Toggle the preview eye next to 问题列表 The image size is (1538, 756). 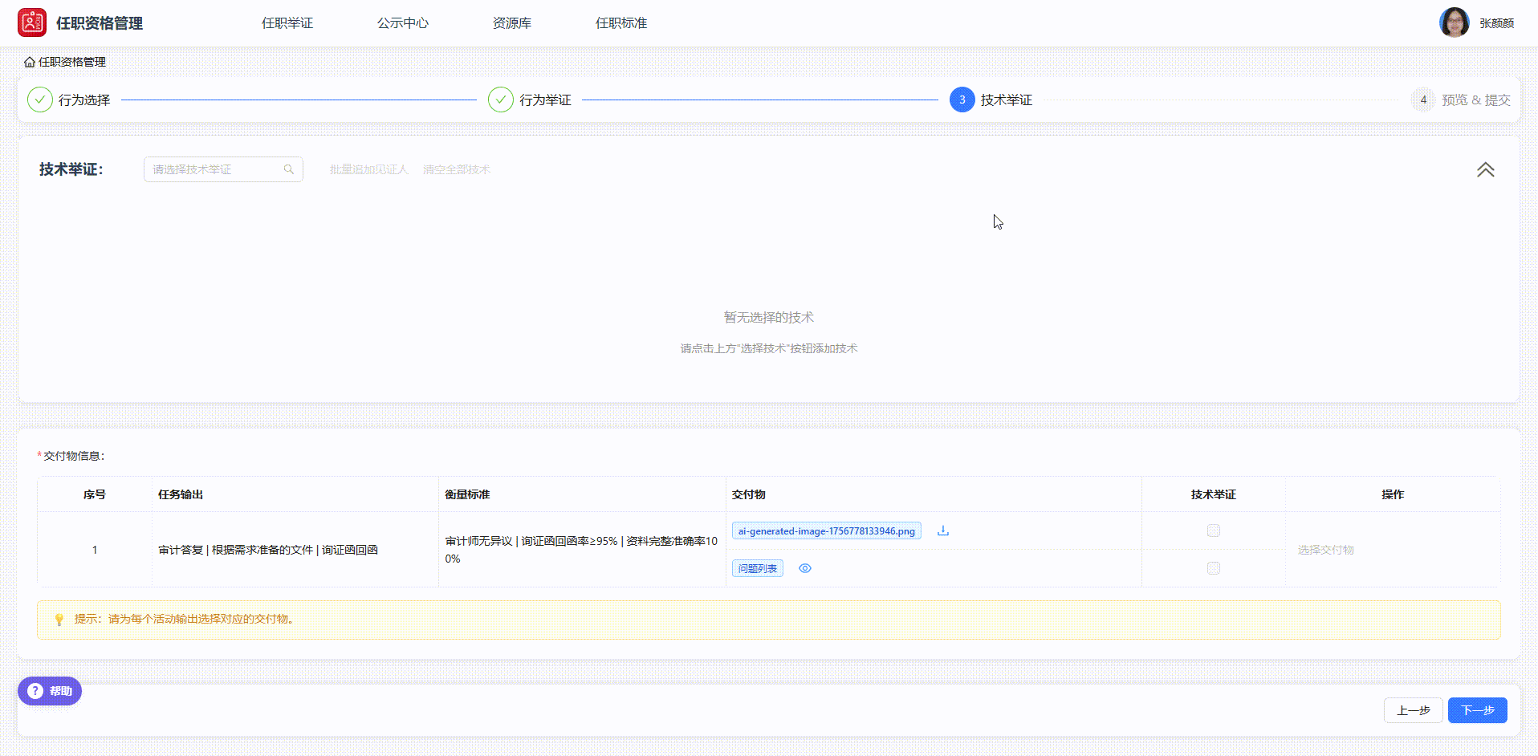(805, 568)
